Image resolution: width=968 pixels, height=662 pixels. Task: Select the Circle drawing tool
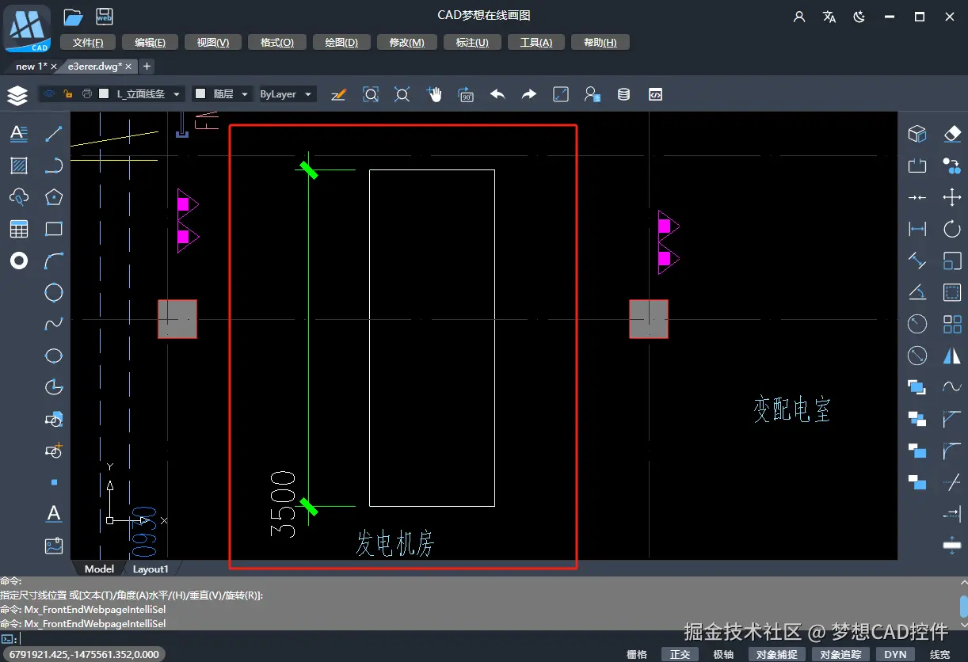(x=54, y=292)
